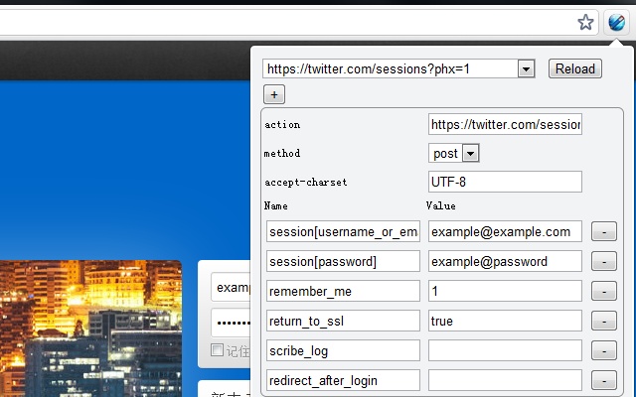Click the accept-charset label text
Viewport: 636px width, 397px height.
pos(306,183)
